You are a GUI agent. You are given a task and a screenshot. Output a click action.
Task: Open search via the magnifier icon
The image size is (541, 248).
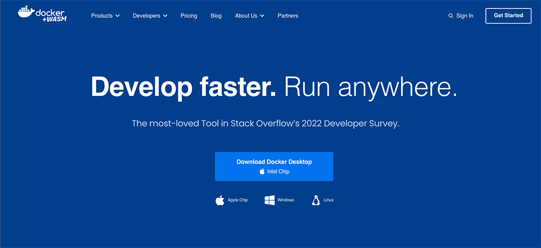point(450,16)
